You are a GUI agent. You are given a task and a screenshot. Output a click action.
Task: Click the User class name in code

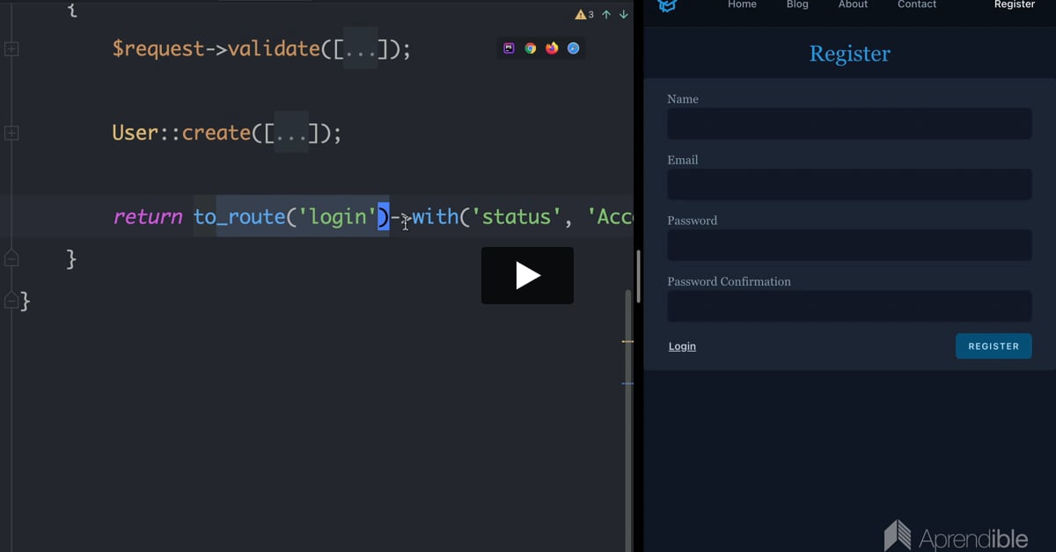135,134
